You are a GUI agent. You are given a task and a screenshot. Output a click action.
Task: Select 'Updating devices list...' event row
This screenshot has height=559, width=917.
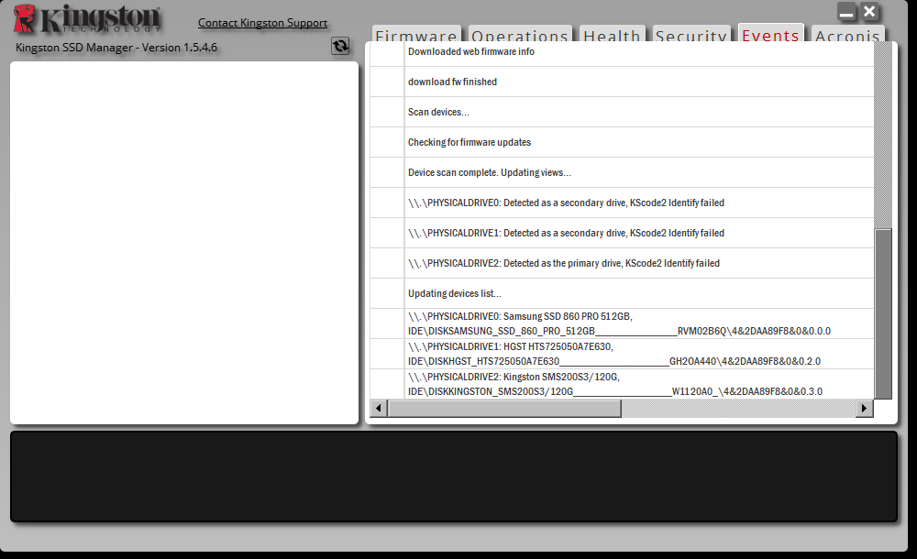622,293
